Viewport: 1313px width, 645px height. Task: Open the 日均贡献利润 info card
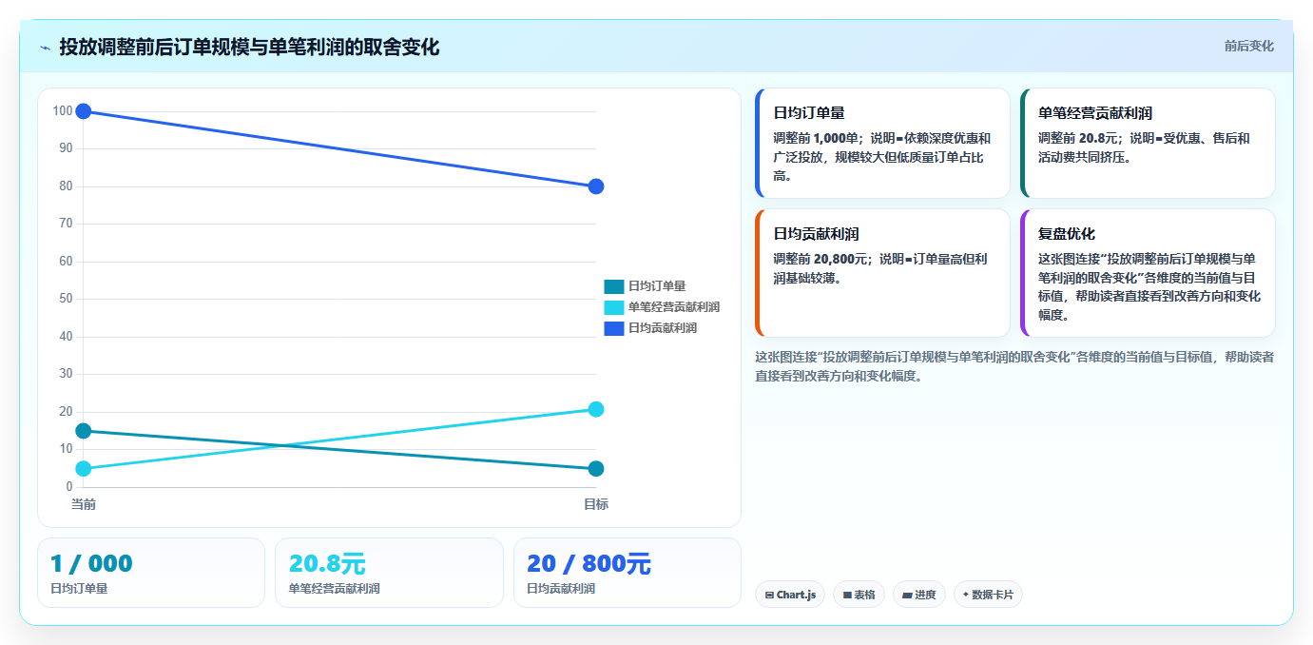[882, 273]
